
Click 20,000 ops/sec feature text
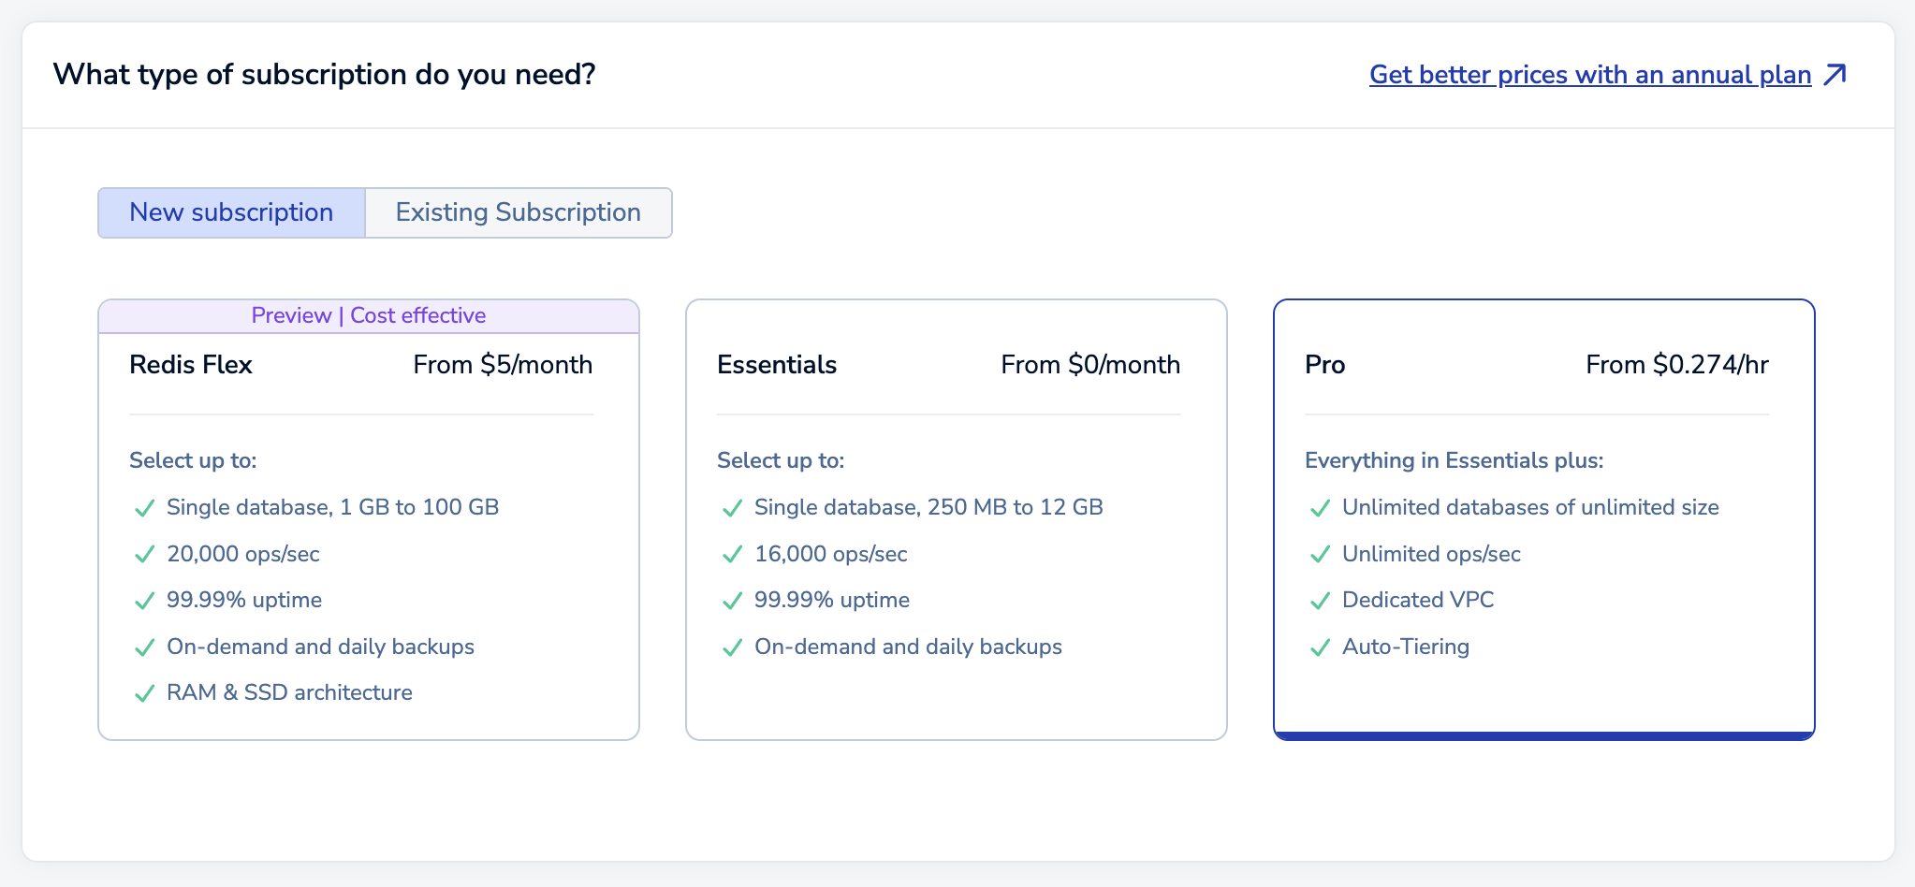tap(243, 554)
